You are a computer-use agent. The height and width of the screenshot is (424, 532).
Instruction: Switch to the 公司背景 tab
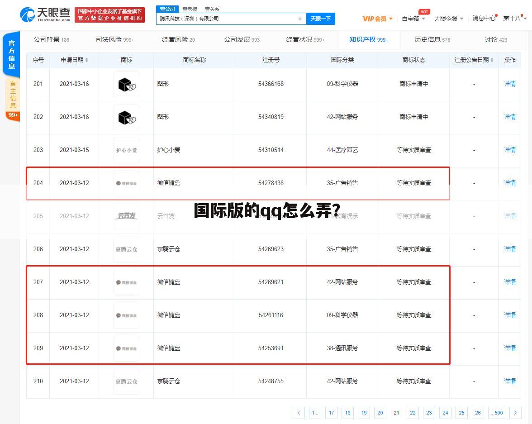(51, 40)
